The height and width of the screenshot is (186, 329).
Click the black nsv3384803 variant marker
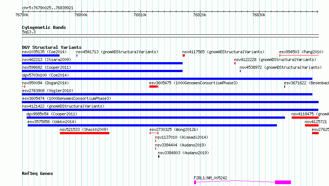[x=159, y=156]
